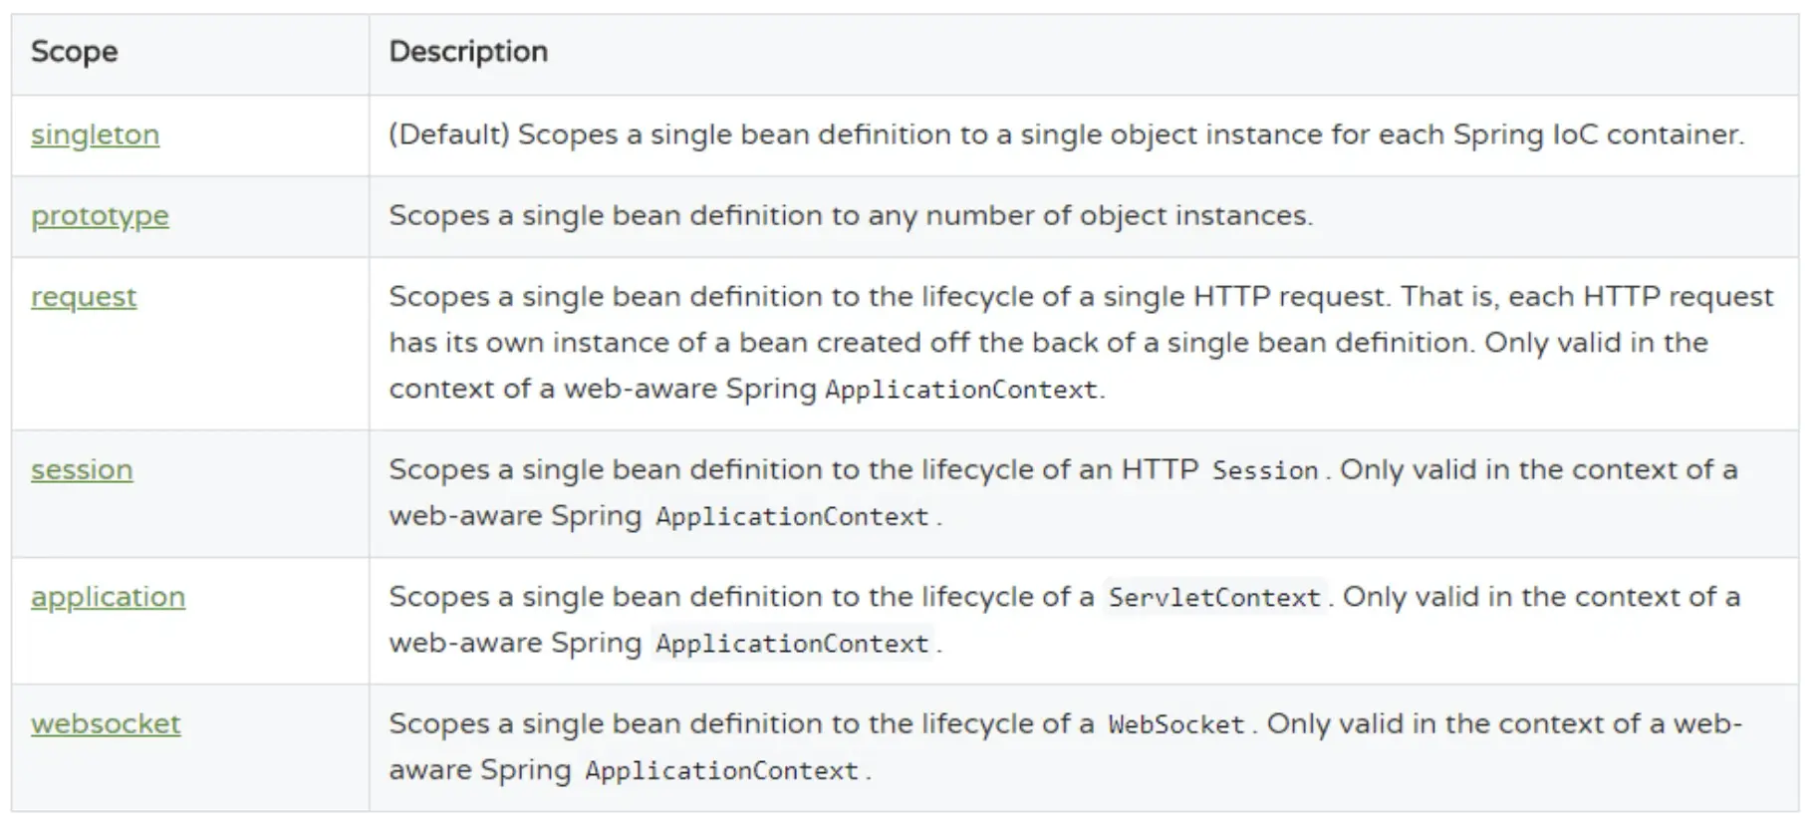Click 'web-aware Spring' text in the session row
This screenshot has height=825, width=1817.
(515, 516)
